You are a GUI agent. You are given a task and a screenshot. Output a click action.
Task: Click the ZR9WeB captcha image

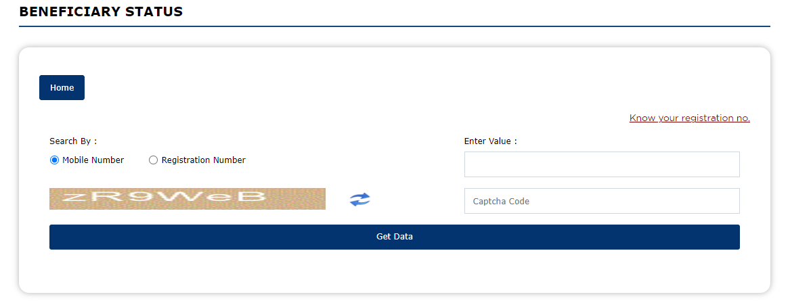click(188, 199)
